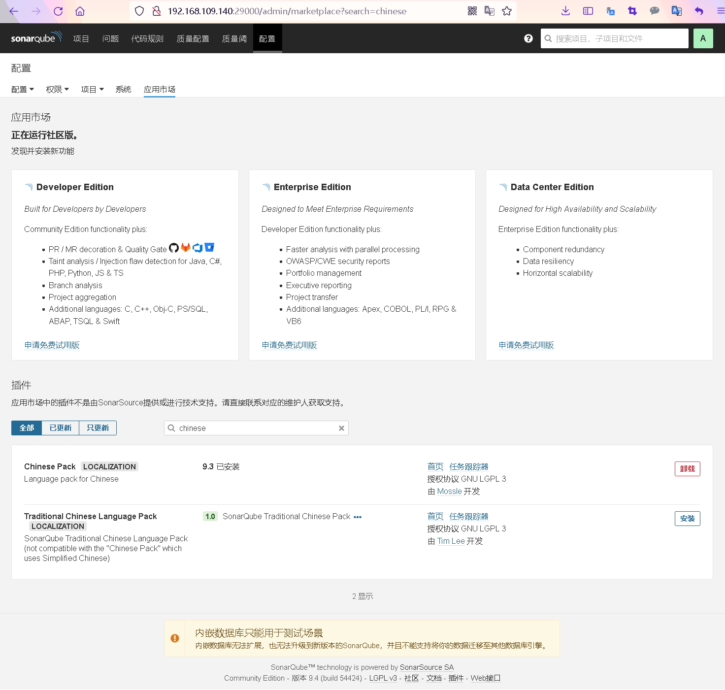This screenshot has width=725, height=690.
Task: Open Chinese Pack 任务跟踪器 link
Action: [469, 467]
